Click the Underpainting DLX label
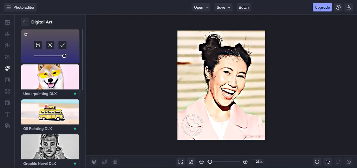This screenshot has width=357, height=168. pos(40,94)
